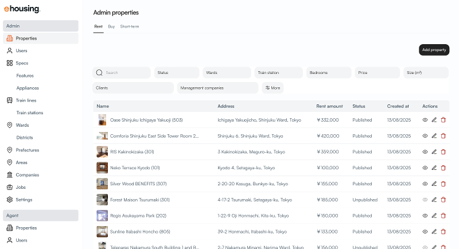
Task: Toggle visibility of Oase Shinjuku Ichigaya Yakuoji
Action: point(425,120)
